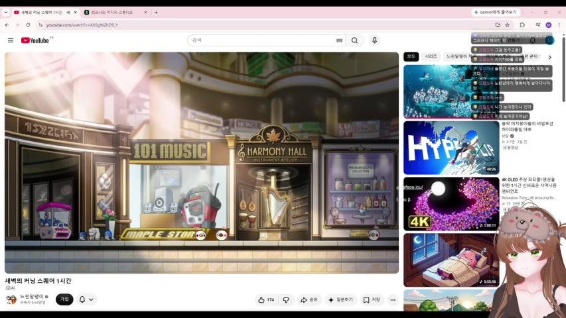The image size is (566, 318).
Task: Expand the notification bell dropdown for channel
Action: click(x=86, y=299)
